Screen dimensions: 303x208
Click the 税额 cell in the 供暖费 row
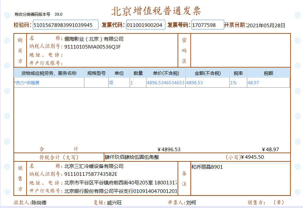click(269, 83)
